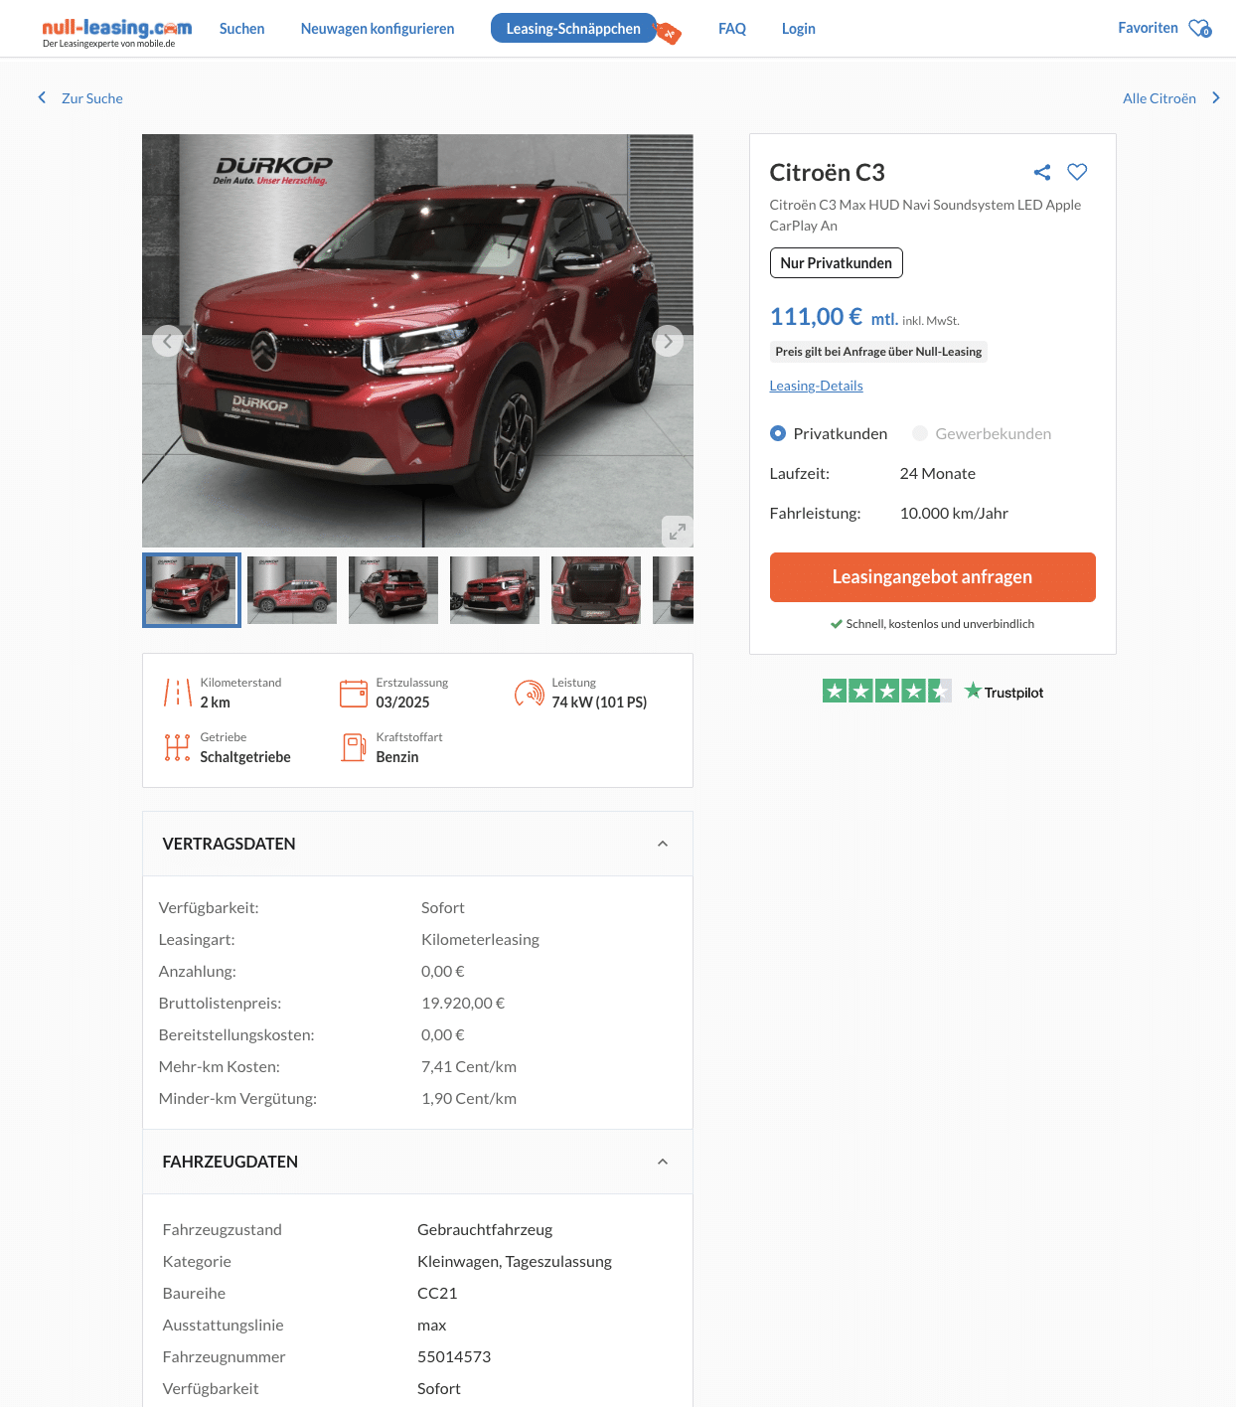
Task: Show next car photo arrow
Action: [668, 341]
